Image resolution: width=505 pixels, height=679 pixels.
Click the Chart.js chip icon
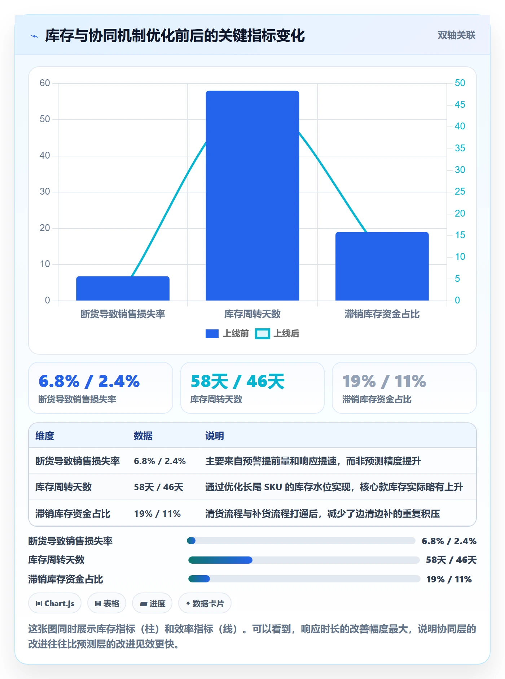tap(39, 604)
